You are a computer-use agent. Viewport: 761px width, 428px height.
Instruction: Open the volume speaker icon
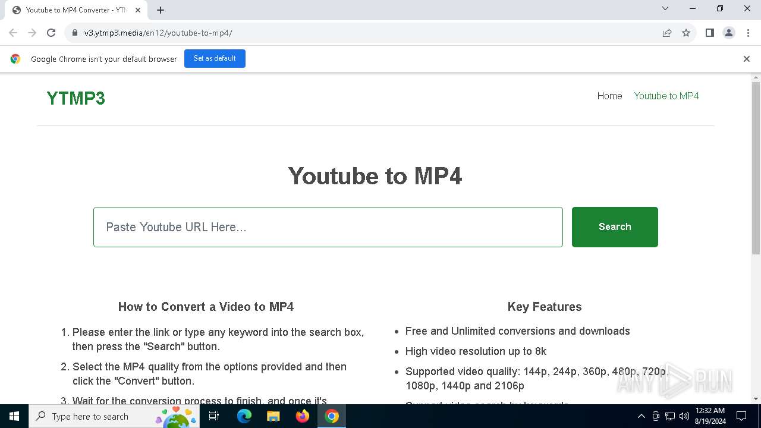[684, 416]
